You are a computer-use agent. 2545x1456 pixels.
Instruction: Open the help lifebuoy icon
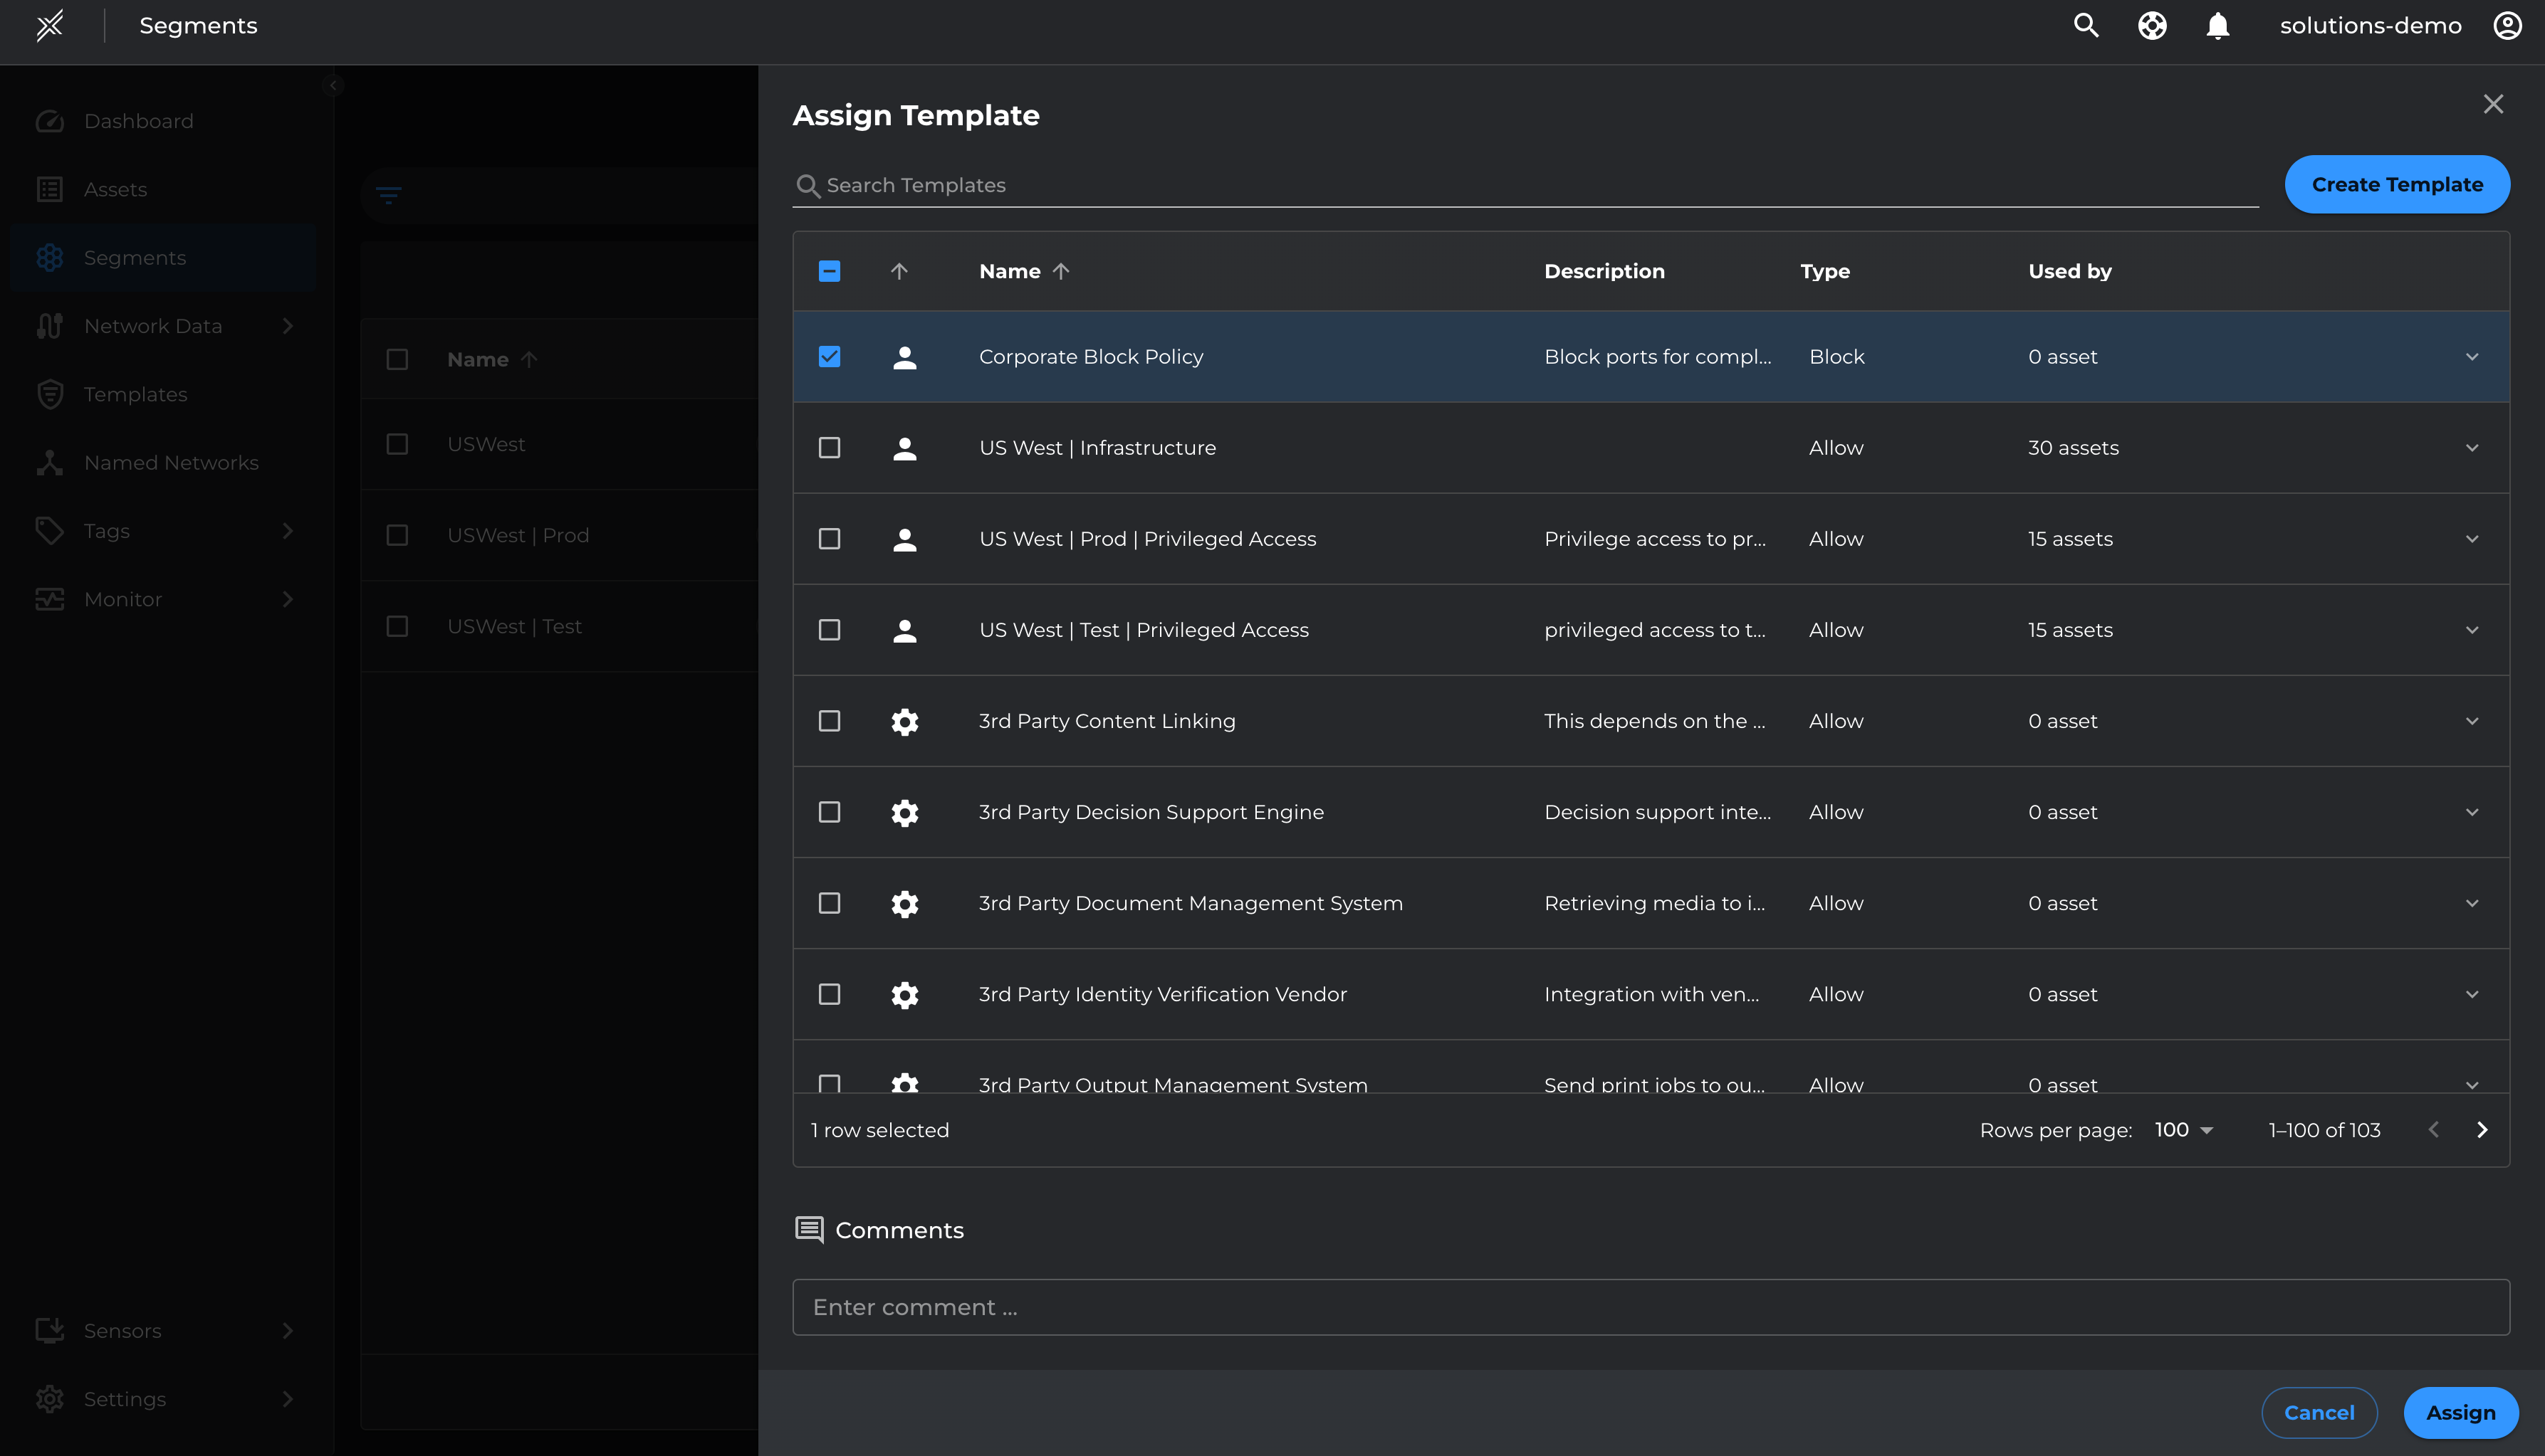click(x=2152, y=26)
